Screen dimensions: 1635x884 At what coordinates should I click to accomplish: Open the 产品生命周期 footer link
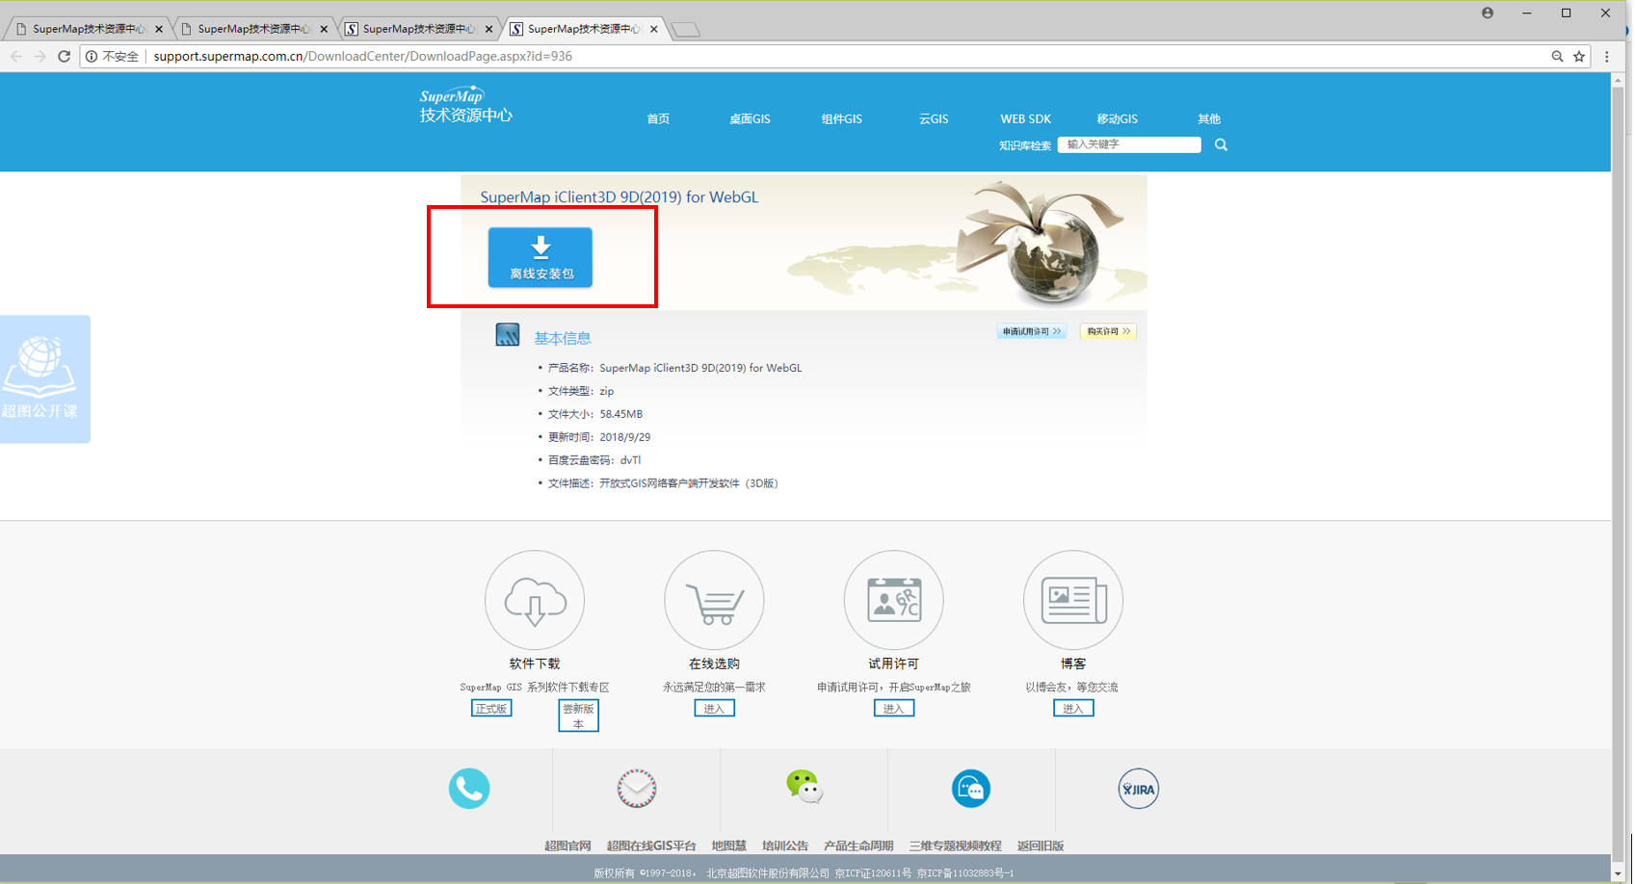click(x=858, y=845)
